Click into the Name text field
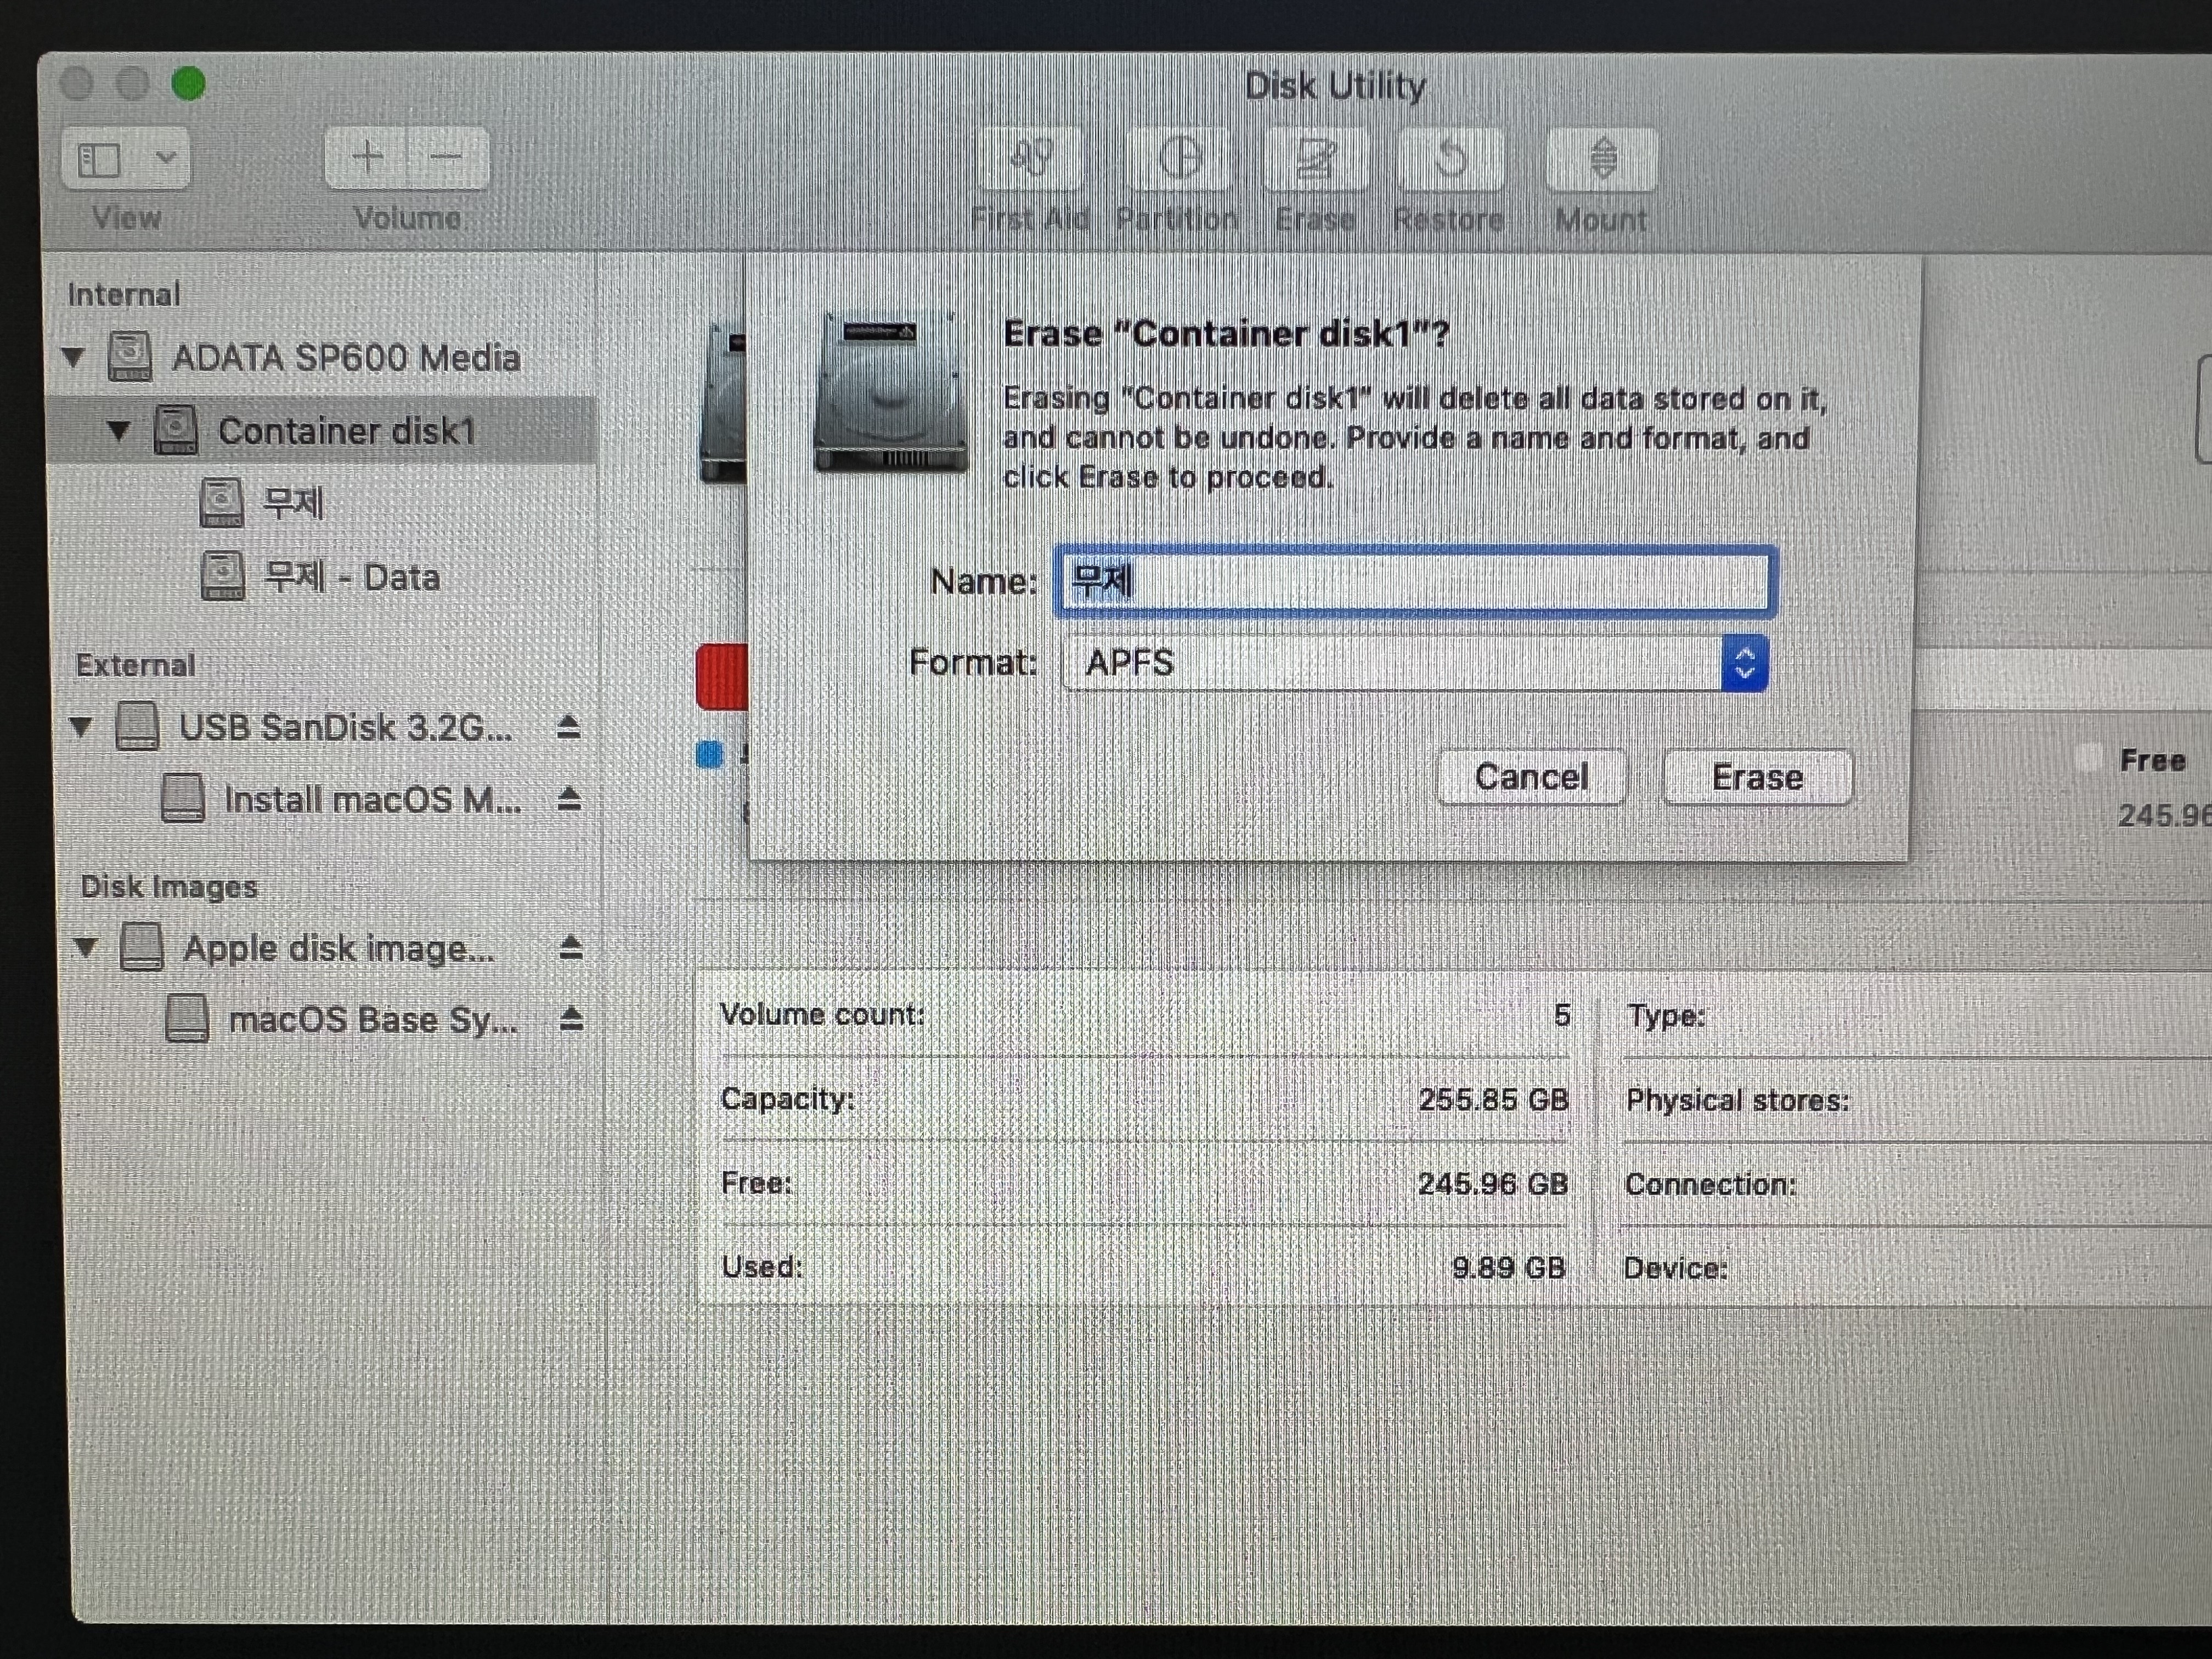 click(x=1414, y=581)
